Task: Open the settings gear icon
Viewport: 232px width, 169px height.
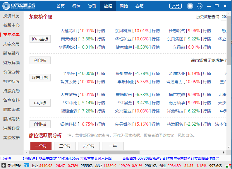Action: 200,6
